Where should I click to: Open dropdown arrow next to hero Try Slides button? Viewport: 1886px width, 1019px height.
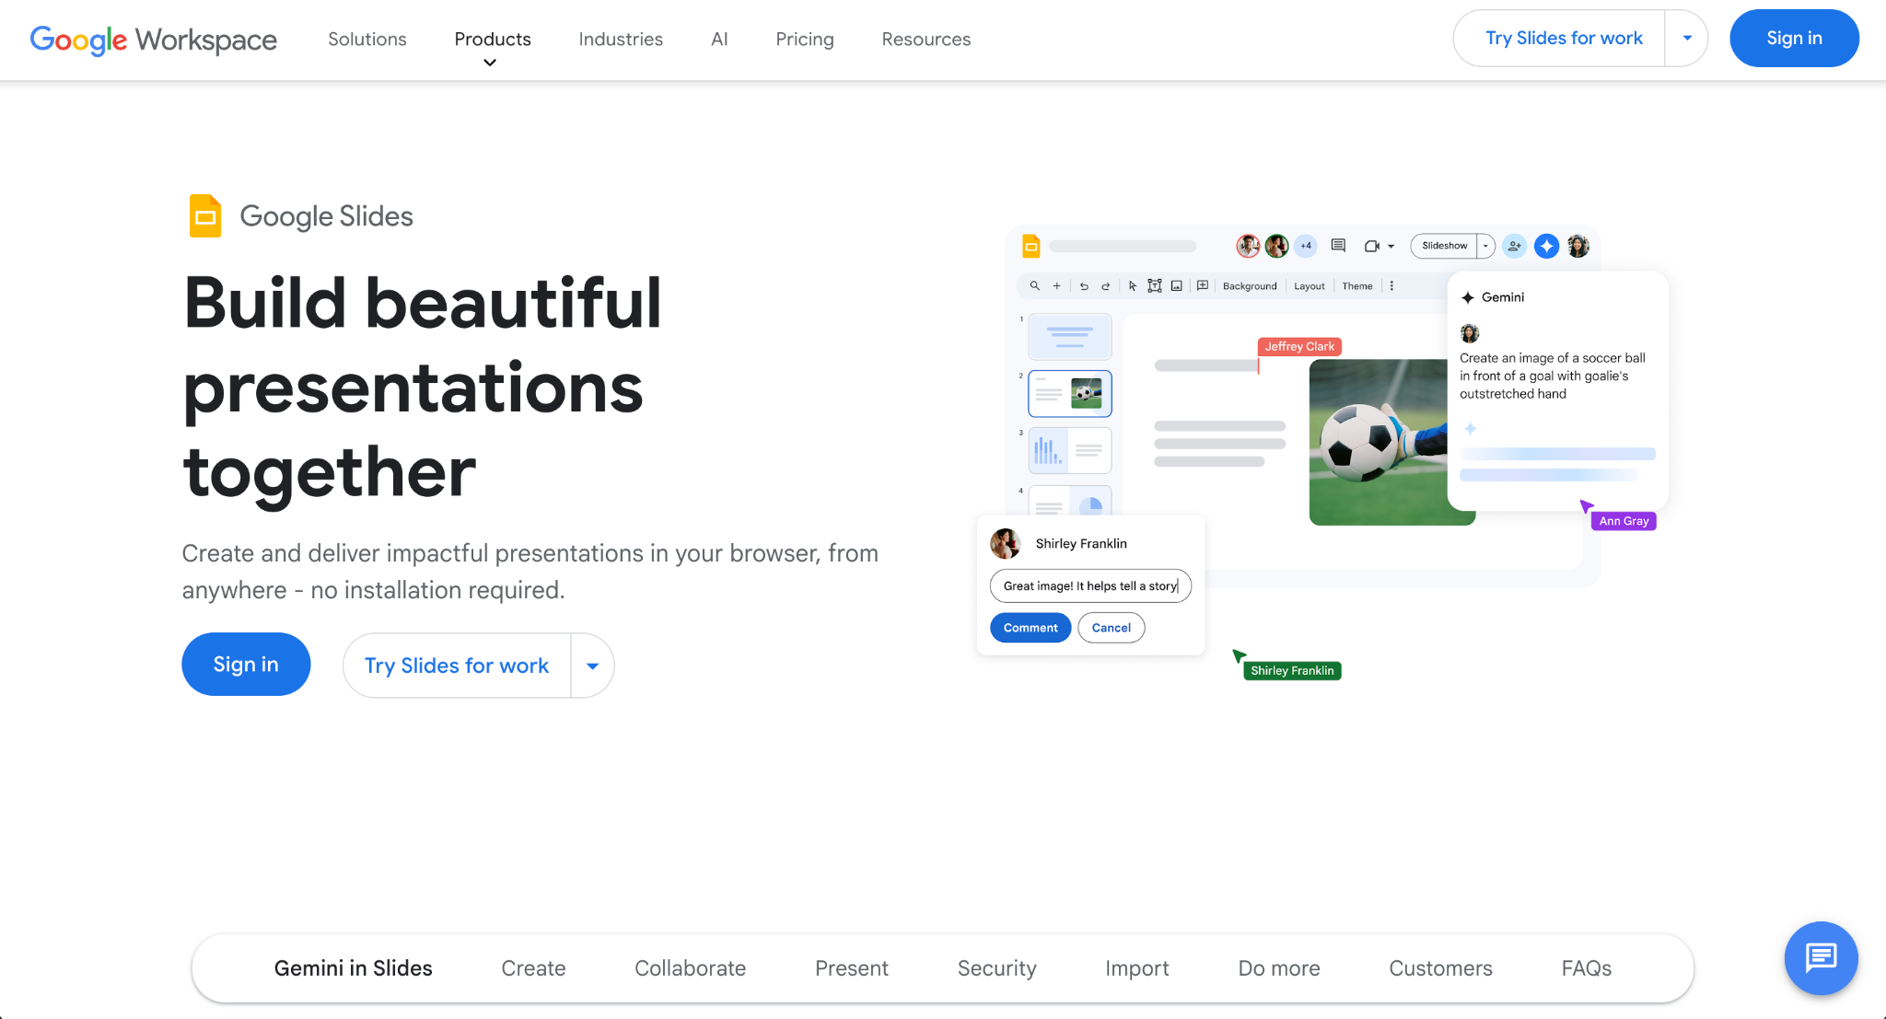(592, 666)
